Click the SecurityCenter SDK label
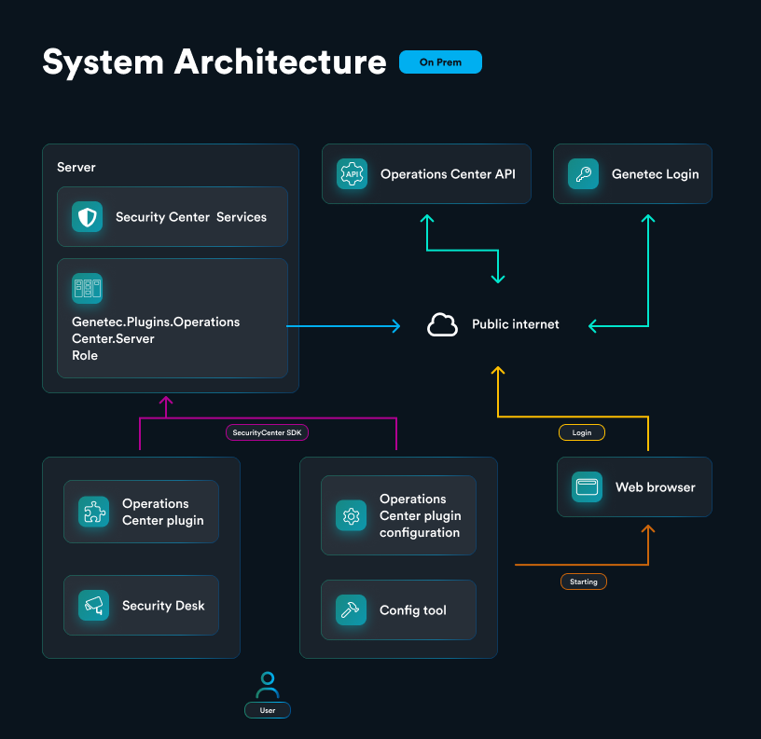The height and width of the screenshot is (739, 761). [x=267, y=432]
